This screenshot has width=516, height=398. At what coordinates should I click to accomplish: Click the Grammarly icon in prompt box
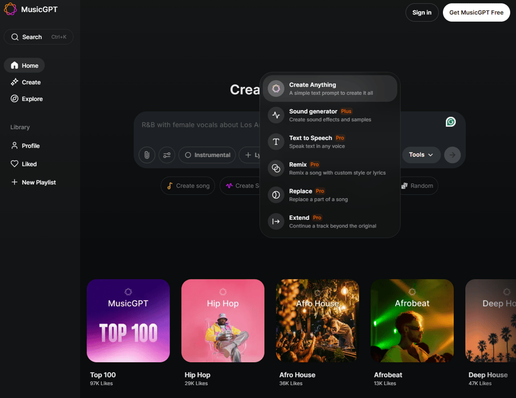click(451, 122)
